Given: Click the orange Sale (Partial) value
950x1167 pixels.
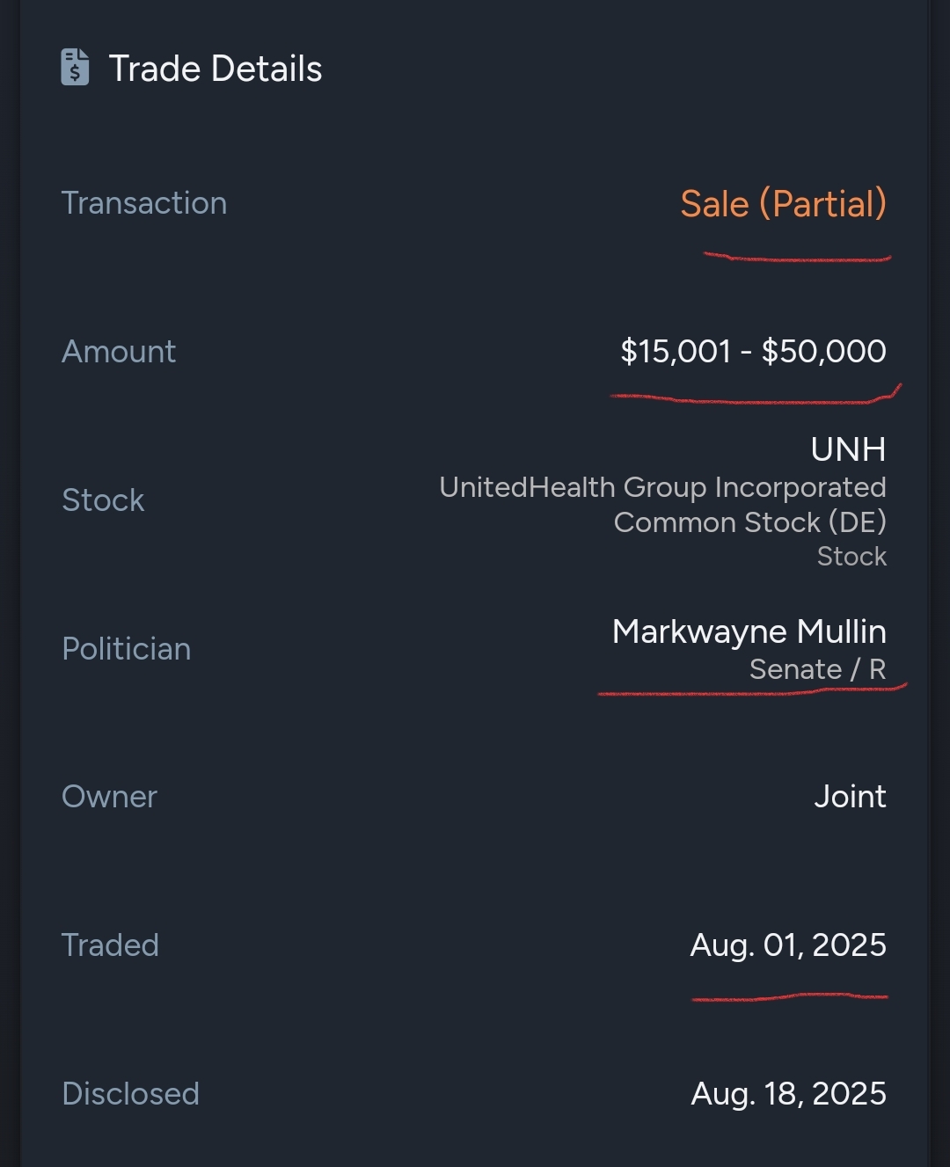Looking at the screenshot, I should click(x=783, y=204).
